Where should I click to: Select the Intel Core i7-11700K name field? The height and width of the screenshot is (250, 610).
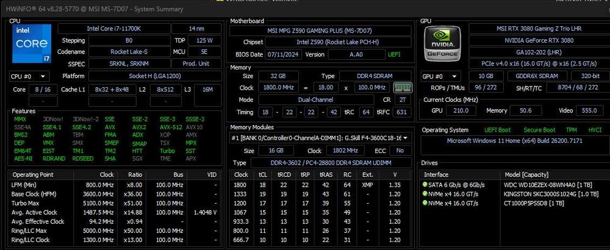pos(114,29)
